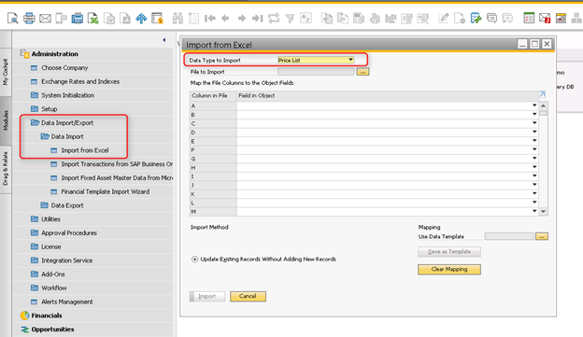The image size is (583, 337).
Task: Switch to the Drag & Relate side tab
Action: pos(6,169)
